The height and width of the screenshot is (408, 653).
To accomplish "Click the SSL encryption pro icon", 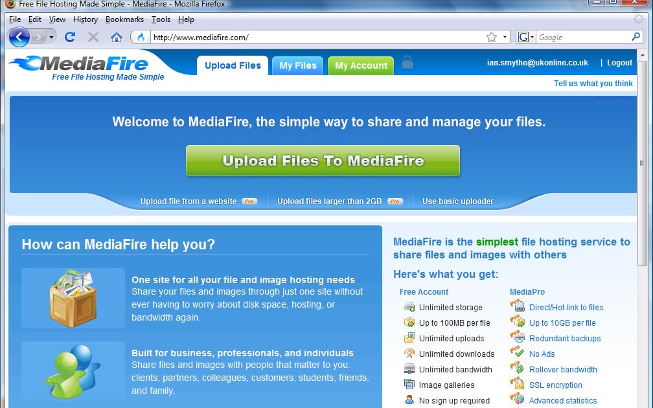I will tap(517, 383).
